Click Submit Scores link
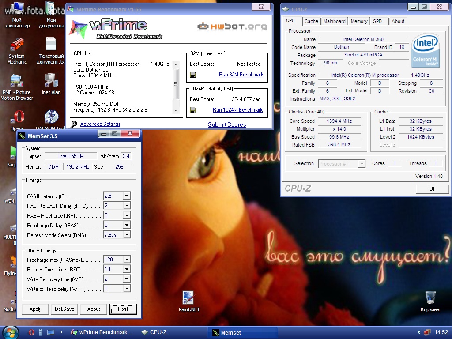452x339 pixels. pos(227,124)
